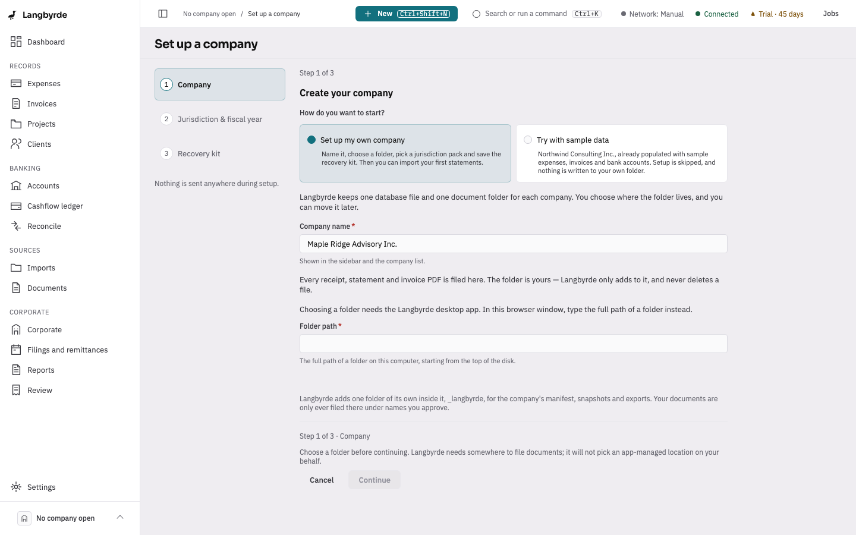The height and width of the screenshot is (535, 856).
Task: Open Clients via its people icon
Action: [16, 144]
